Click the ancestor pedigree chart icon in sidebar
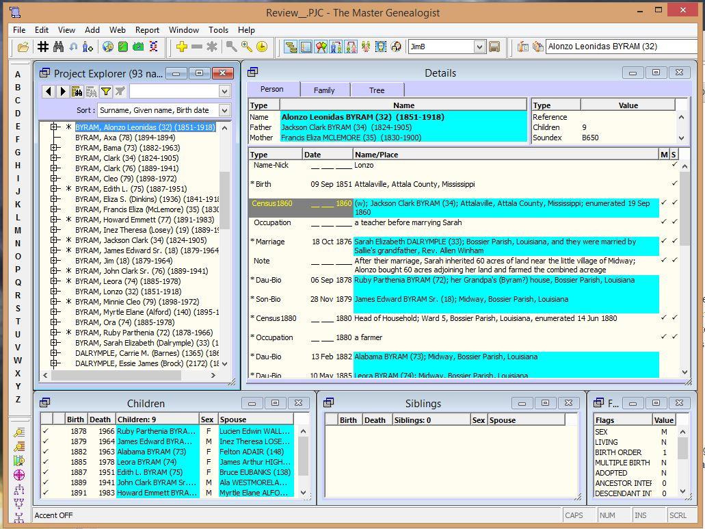This screenshot has height=529, width=705. pos(19,503)
